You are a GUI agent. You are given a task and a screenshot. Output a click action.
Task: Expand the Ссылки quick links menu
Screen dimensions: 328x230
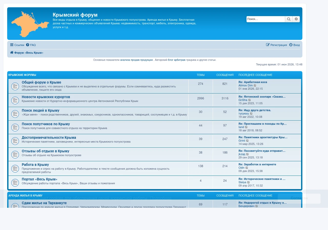click(17, 45)
